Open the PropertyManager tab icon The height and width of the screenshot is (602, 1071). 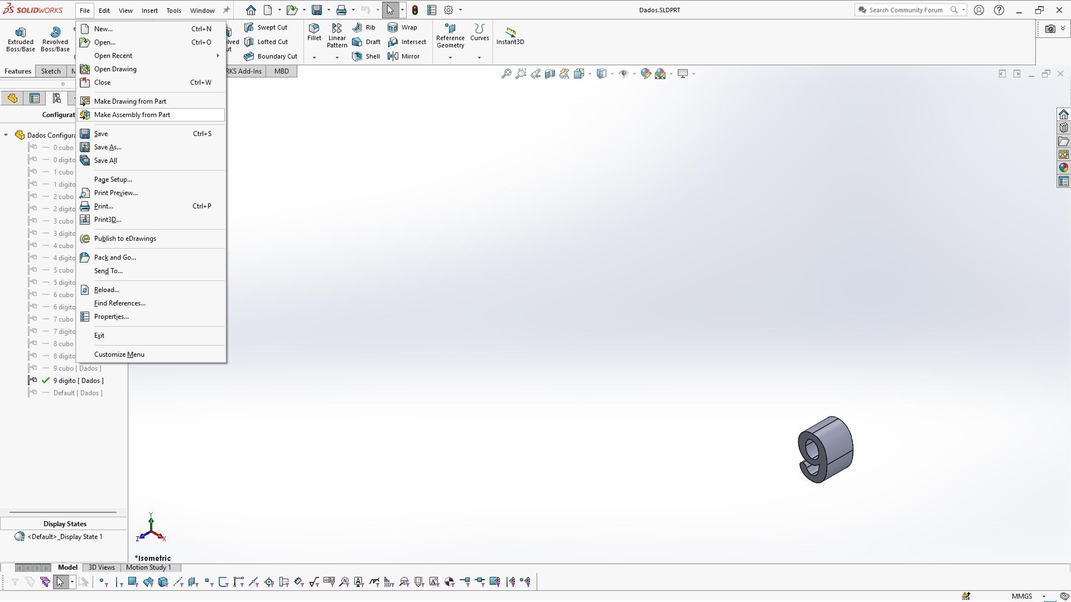point(35,99)
